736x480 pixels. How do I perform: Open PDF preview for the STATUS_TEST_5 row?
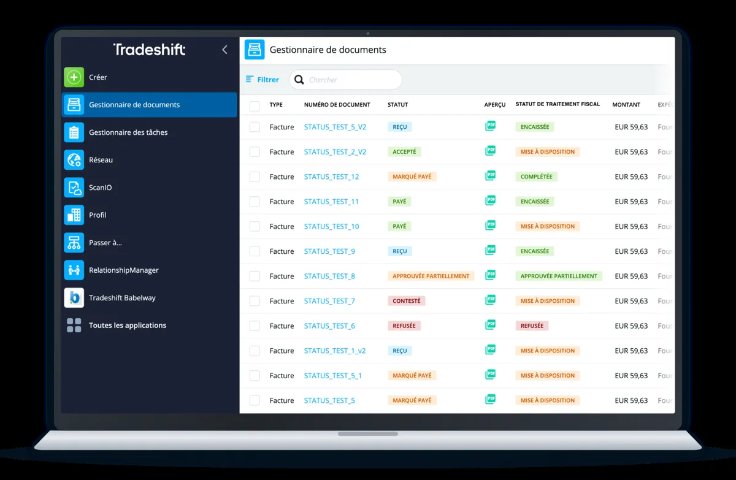[490, 400]
